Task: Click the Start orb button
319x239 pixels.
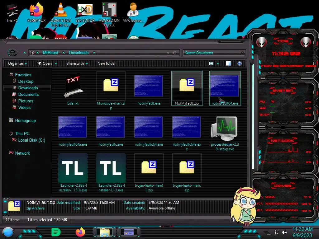Action: click(x=8, y=232)
